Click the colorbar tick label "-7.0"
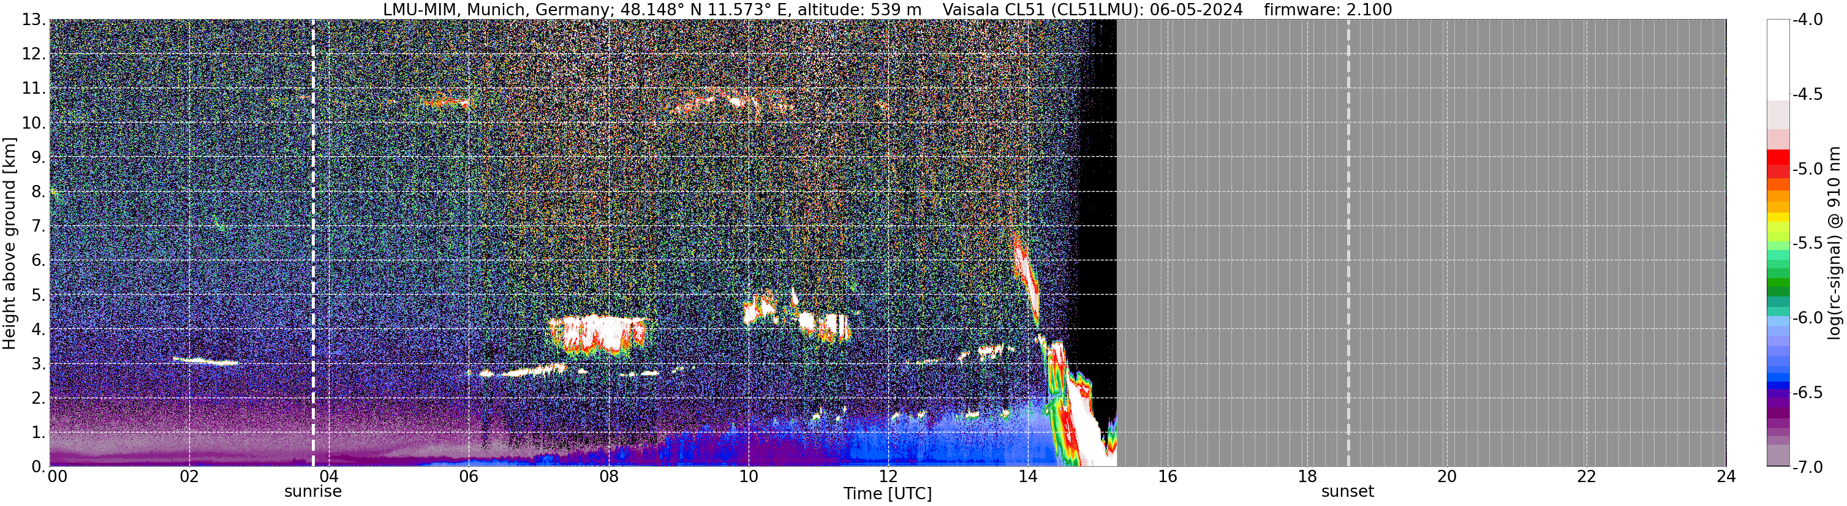 pyautogui.click(x=1808, y=467)
